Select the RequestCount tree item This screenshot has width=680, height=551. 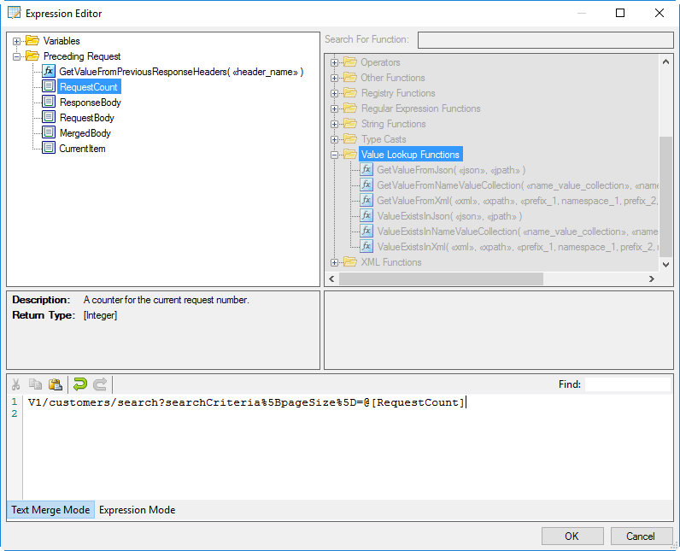(x=89, y=86)
